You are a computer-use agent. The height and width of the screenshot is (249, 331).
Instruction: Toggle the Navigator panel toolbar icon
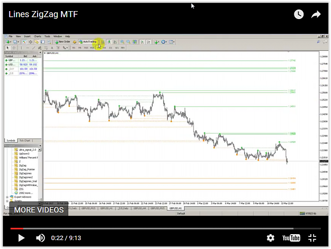coord(37,42)
